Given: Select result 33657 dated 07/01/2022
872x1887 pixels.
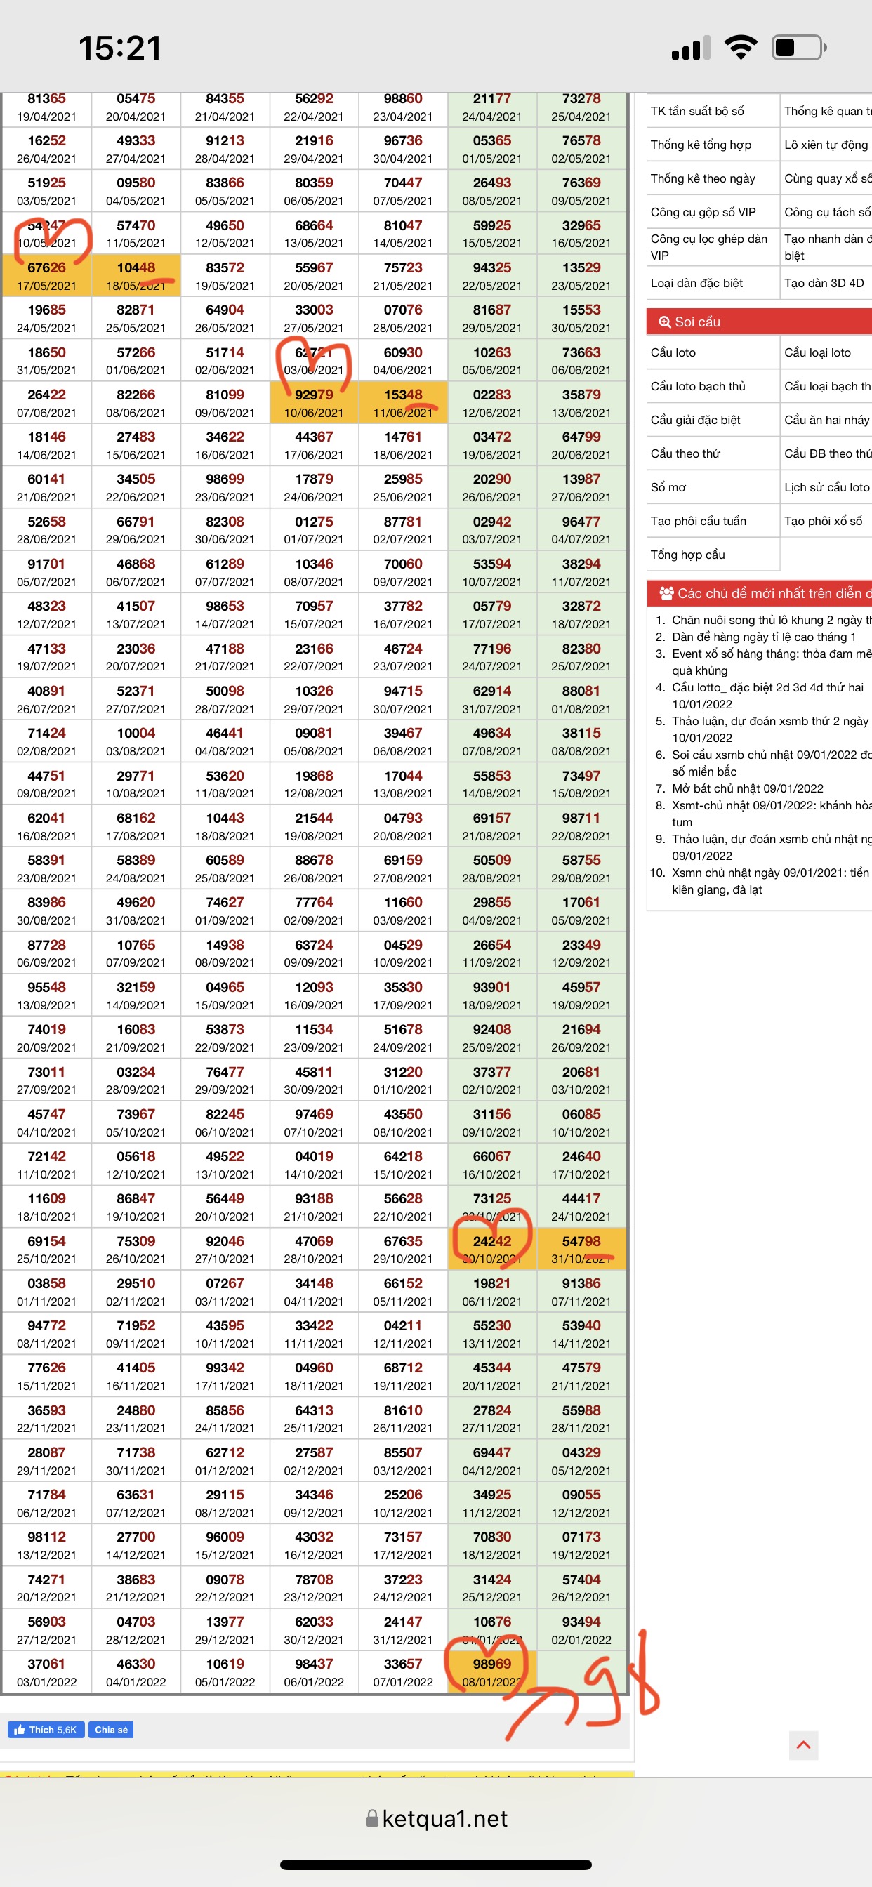Looking at the screenshot, I should click(x=403, y=1671).
